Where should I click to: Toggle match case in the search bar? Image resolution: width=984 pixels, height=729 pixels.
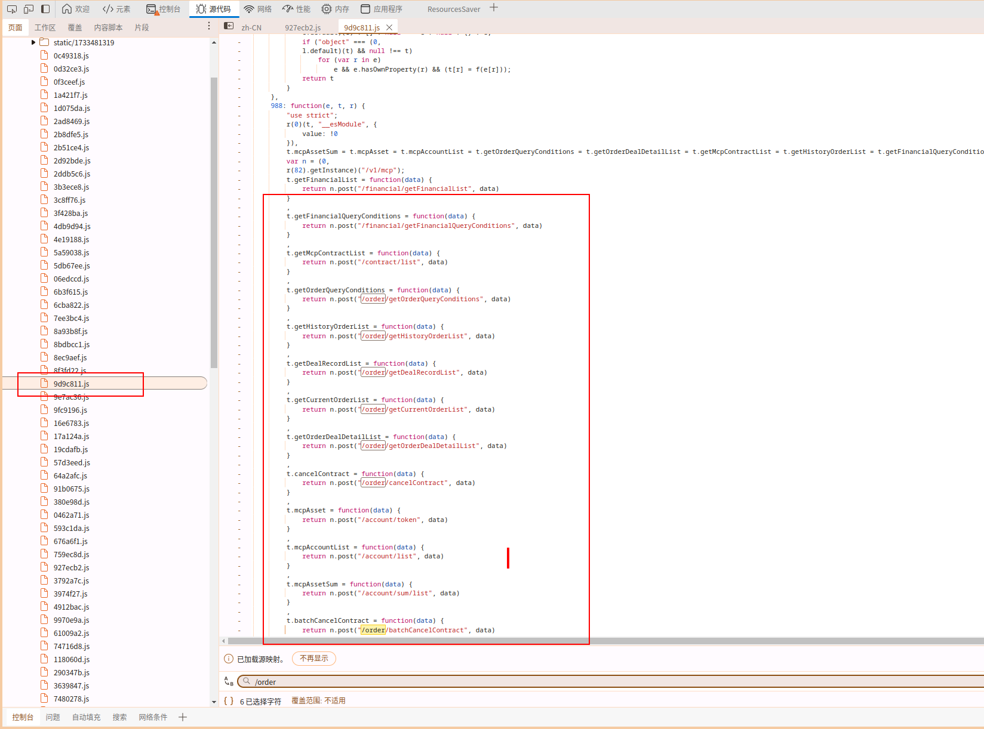(229, 681)
